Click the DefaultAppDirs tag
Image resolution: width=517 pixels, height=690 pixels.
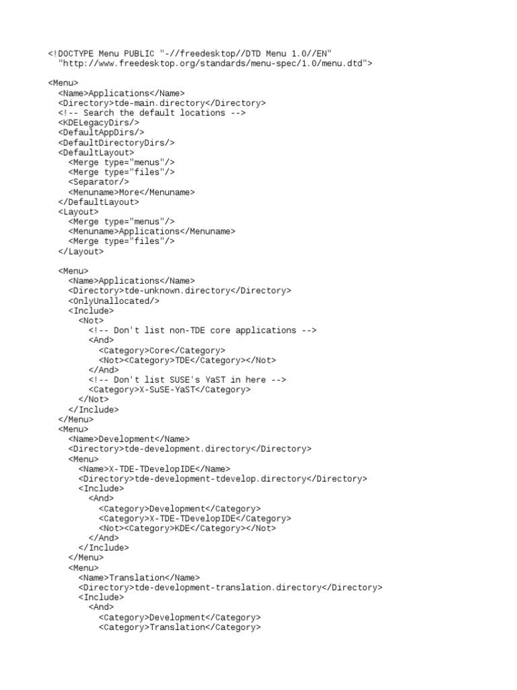tap(102, 133)
